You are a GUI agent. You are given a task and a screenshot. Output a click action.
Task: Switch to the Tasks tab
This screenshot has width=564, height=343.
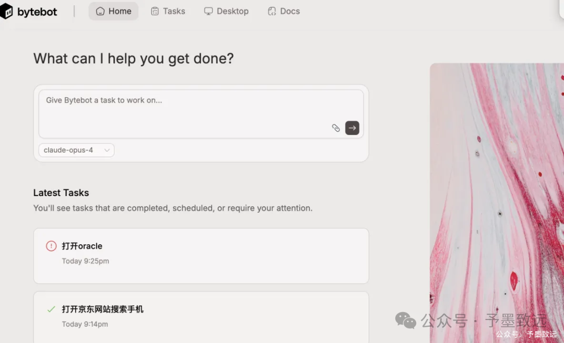click(x=168, y=10)
